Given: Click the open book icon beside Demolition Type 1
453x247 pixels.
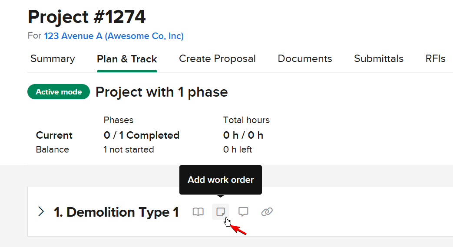Looking at the screenshot, I should pyautogui.click(x=198, y=212).
